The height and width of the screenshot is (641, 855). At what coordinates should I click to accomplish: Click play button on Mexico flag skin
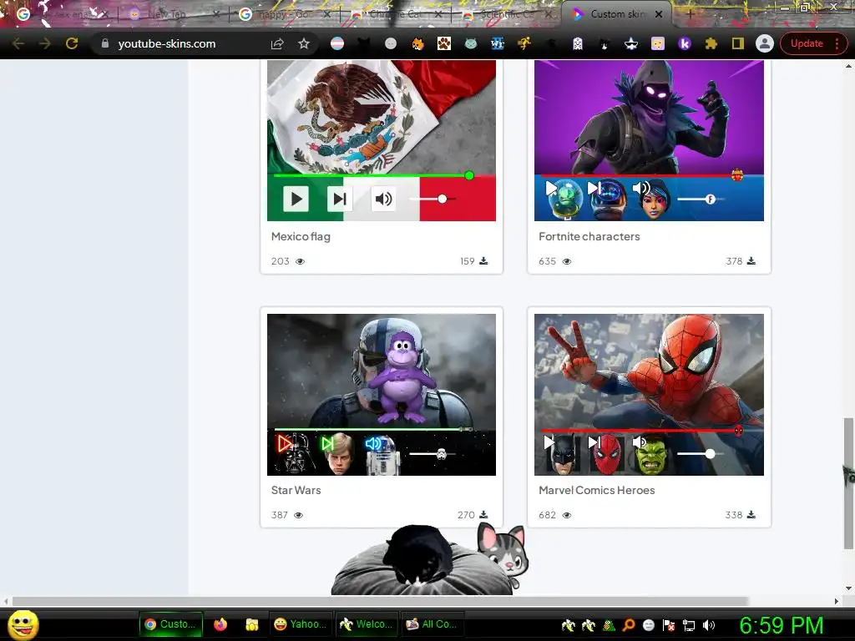tap(296, 199)
